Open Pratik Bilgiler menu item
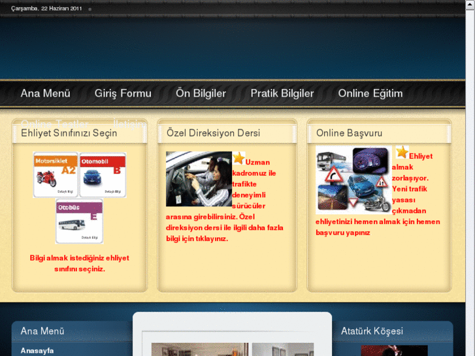The width and height of the screenshot is (475, 356). [282, 93]
